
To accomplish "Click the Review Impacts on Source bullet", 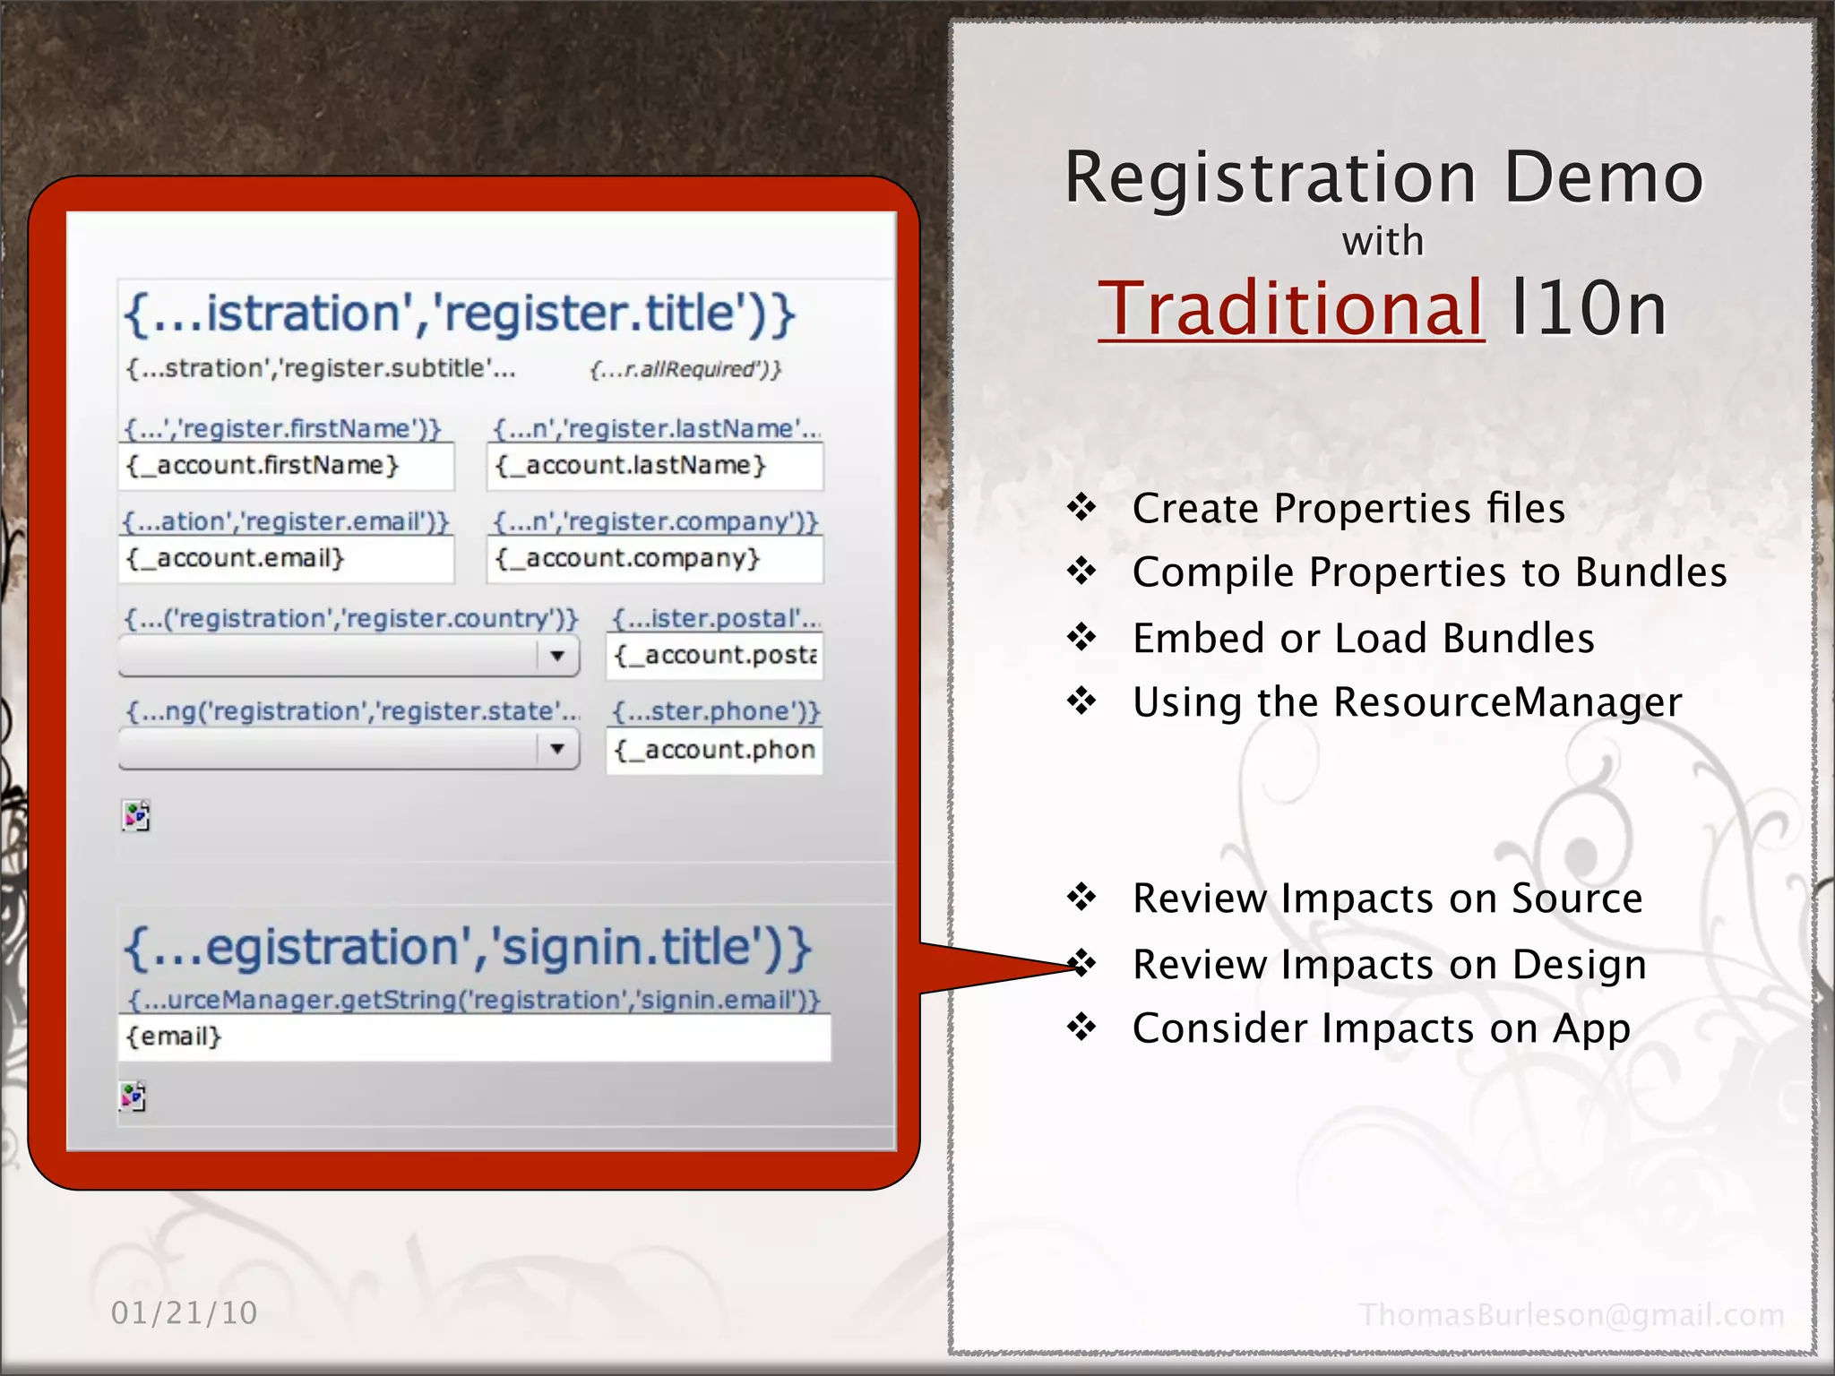I will (x=1387, y=899).
